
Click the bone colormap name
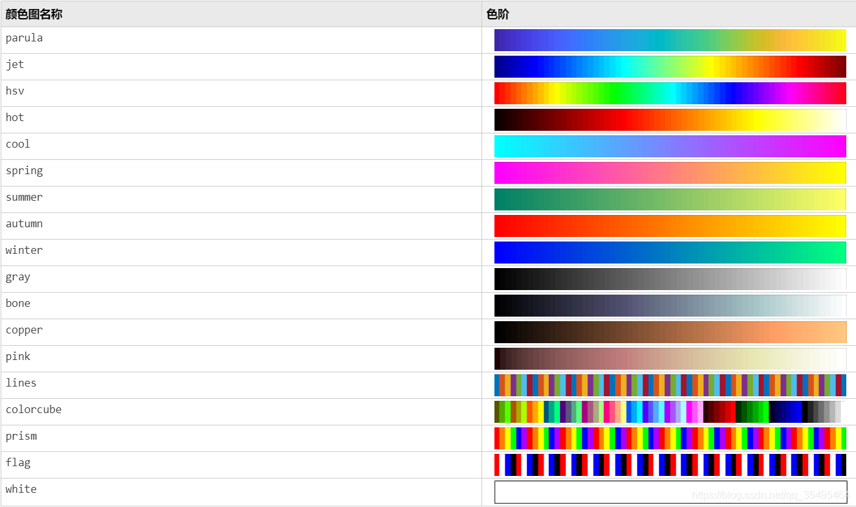pyautogui.click(x=18, y=304)
